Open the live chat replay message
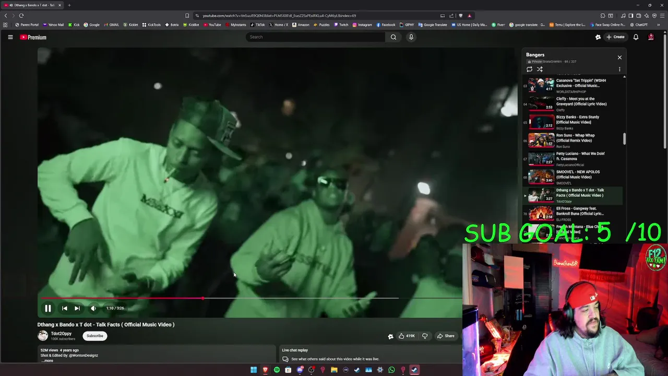 pyautogui.click(x=335, y=359)
